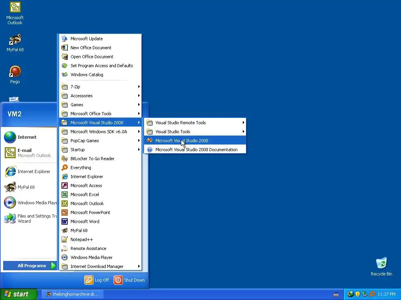Expand the 7-Zip submenu arrow
The height and width of the screenshot is (300, 401).
click(x=139, y=87)
